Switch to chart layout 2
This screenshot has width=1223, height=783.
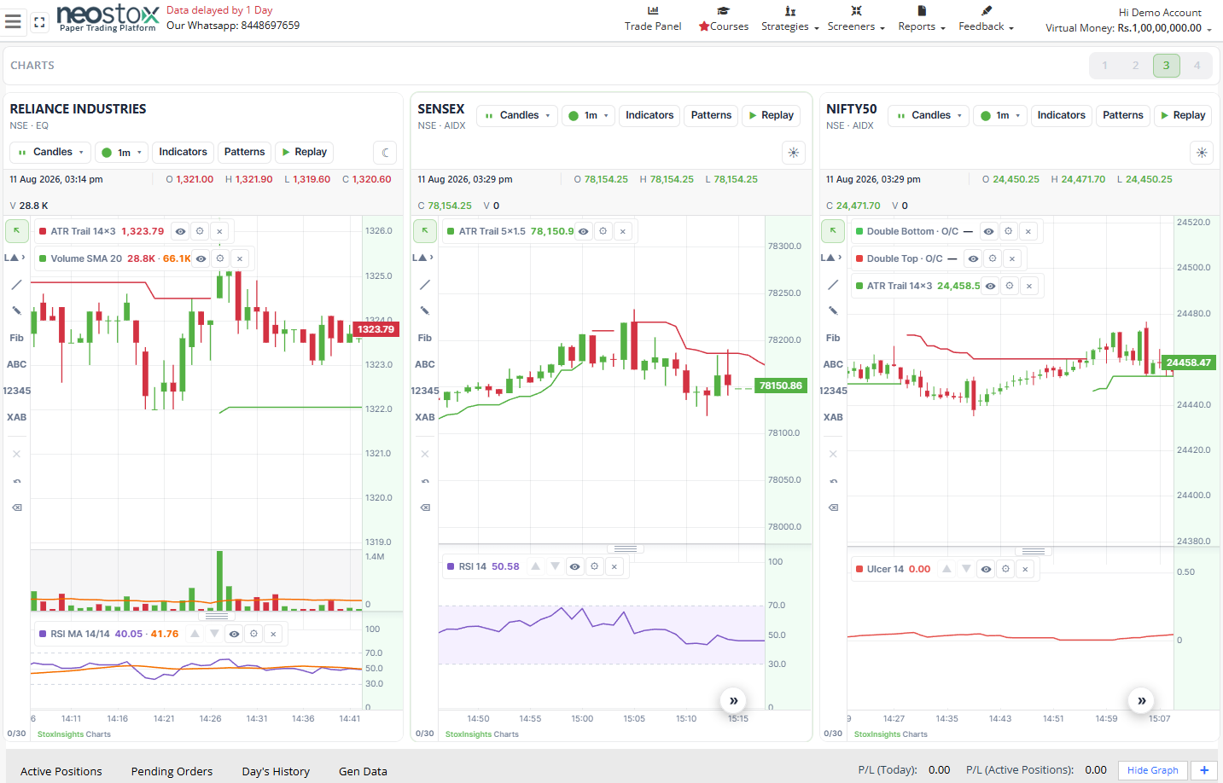[x=1136, y=66]
